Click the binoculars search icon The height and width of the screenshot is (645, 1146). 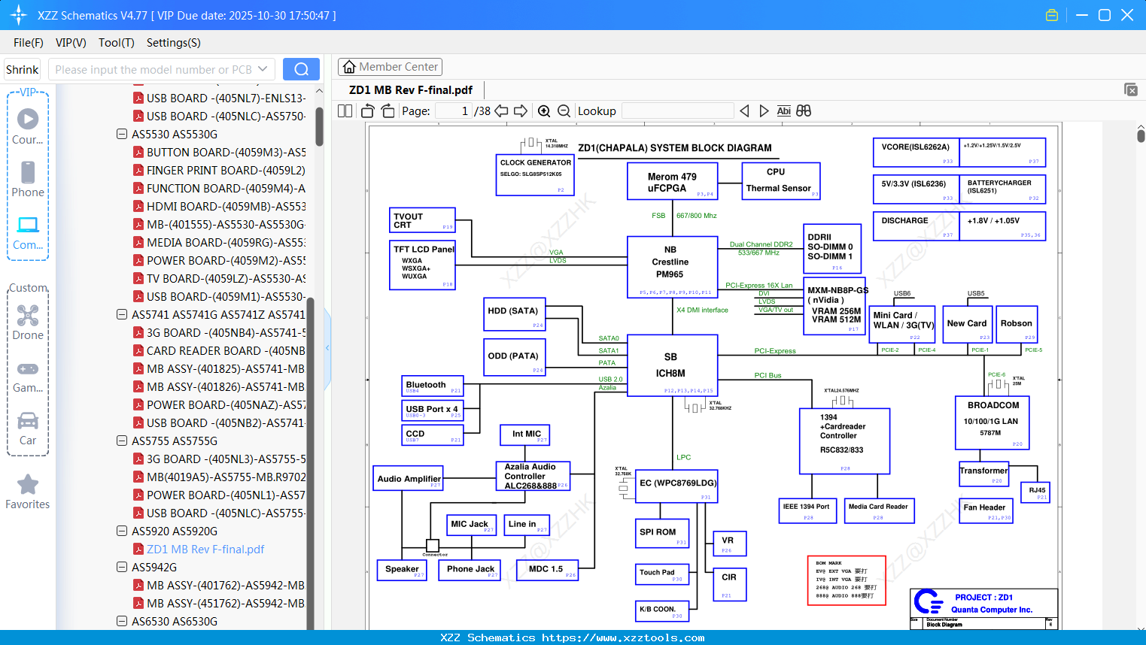click(x=804, y=111)
